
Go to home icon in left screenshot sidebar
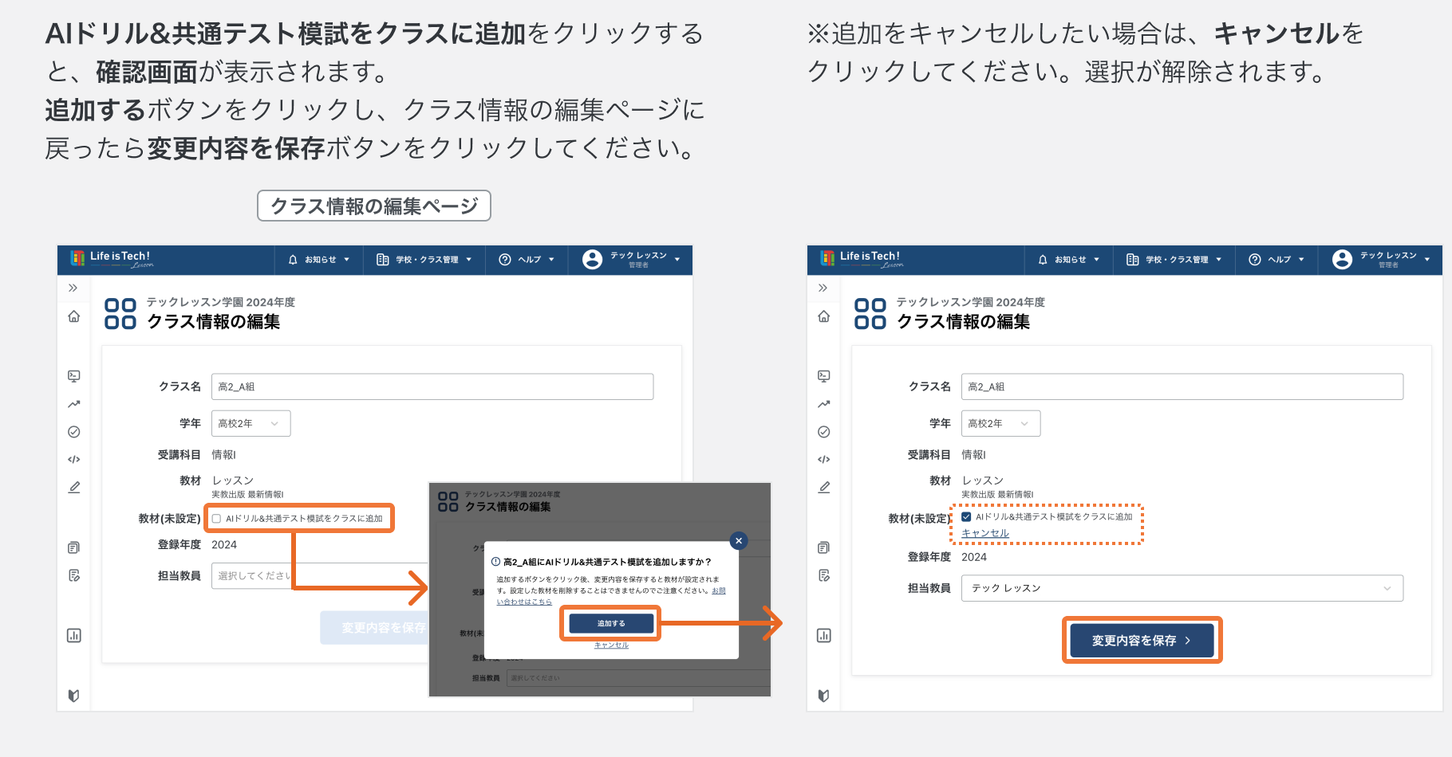click(74, 316)
